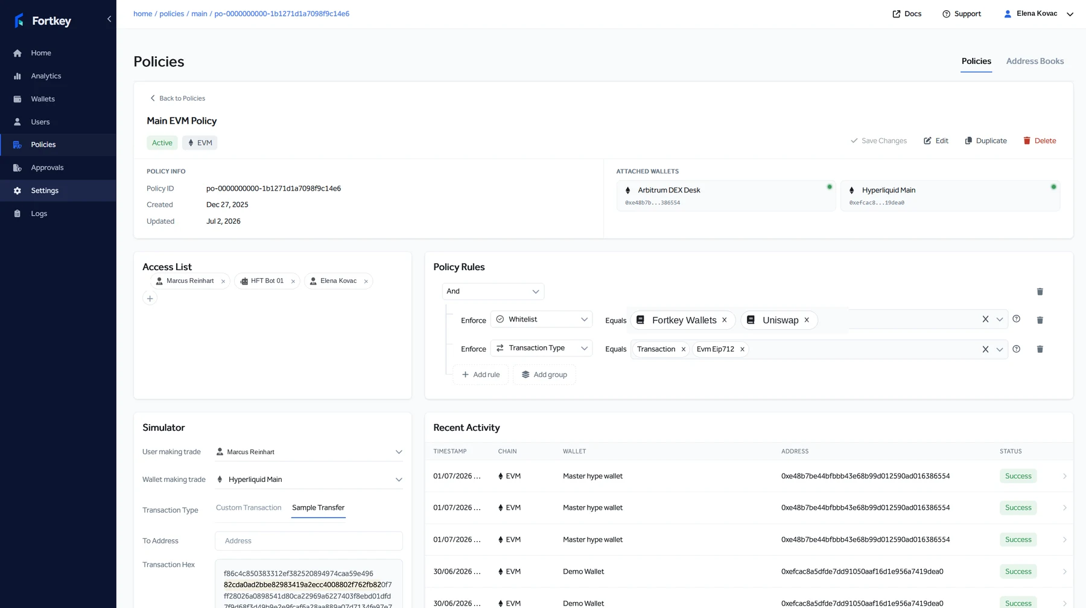Open the And logic operator dropdown
Screen dimensions: 1086x608
pos(493,291)
